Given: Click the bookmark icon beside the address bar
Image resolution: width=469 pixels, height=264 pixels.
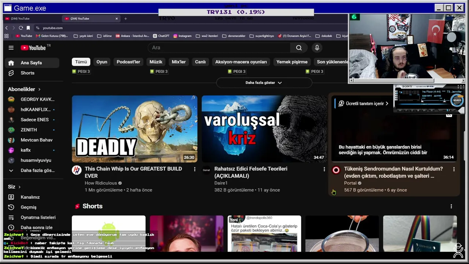Looking at the screenshot, I should 28,28.
